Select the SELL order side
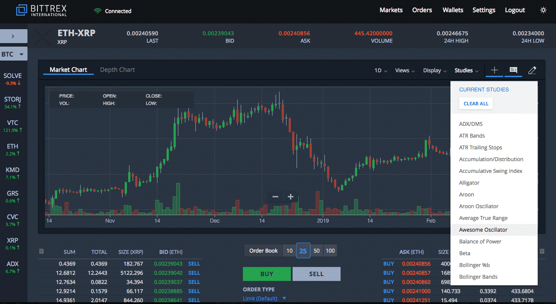The image size is (556, 304). (317, 274)
